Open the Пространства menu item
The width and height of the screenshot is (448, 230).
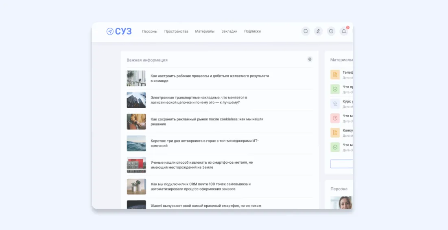(x=176, y=31)
